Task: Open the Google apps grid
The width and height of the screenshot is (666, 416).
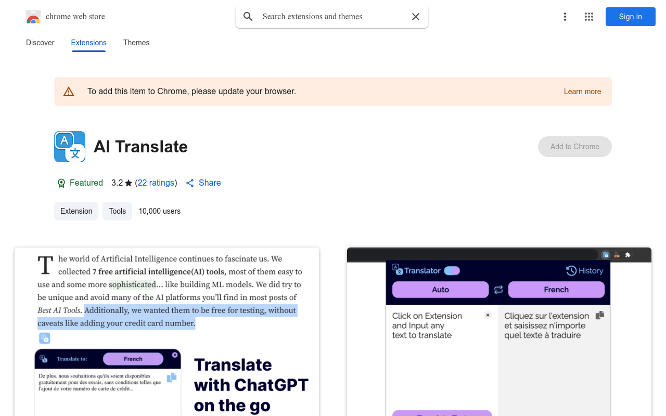Action: [589, 17]
